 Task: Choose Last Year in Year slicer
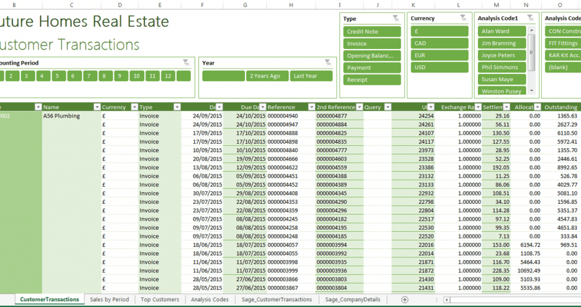311,76
